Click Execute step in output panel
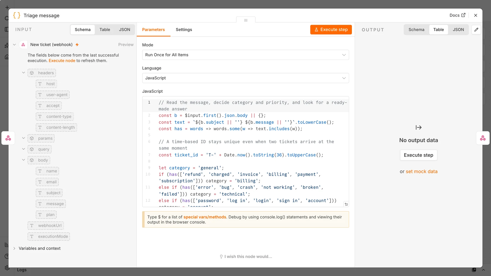This screenshot has width=491, height=276. point(418,155)
